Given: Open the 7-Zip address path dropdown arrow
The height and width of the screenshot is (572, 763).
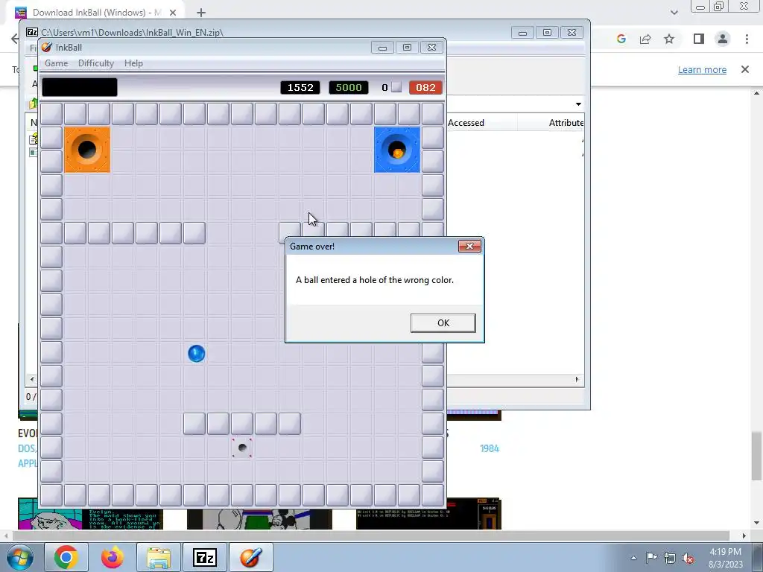Looking at the screenshot, I should click(x=578, y=104).
